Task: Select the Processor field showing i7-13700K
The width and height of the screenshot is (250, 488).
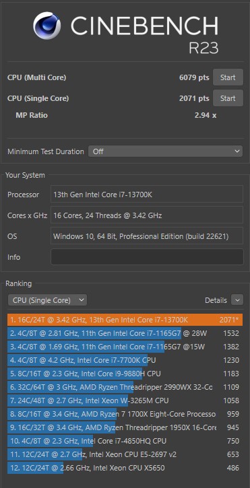Action: pyautogui.click(x=147, y=195)
